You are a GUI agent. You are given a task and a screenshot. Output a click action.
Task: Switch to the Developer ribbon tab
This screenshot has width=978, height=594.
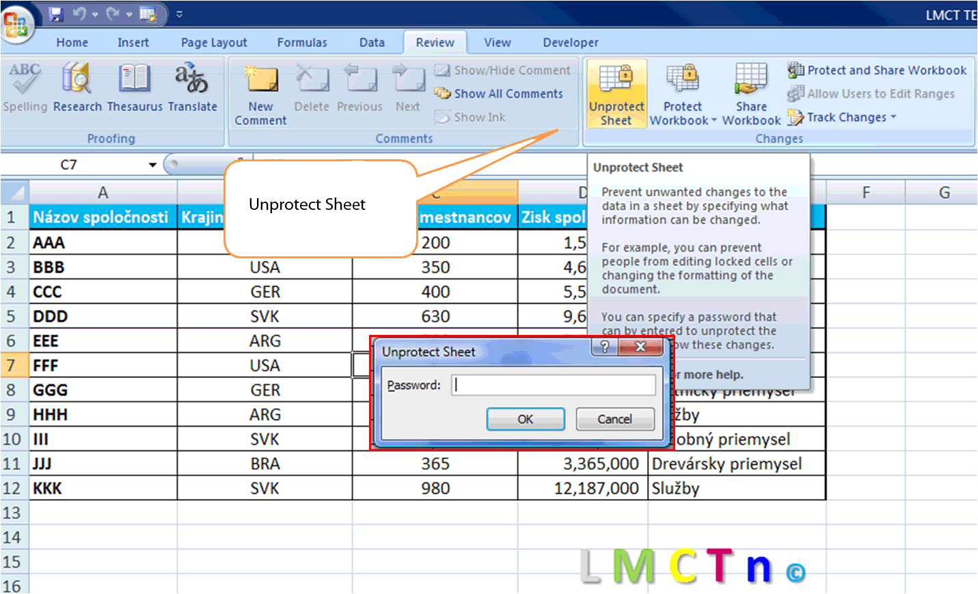point(570,42)
